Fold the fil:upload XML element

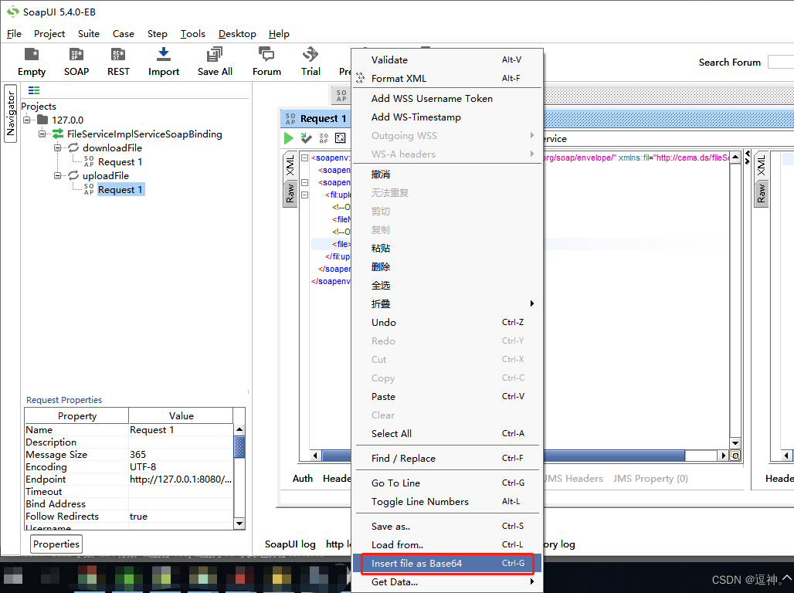[x=305, y=195]
